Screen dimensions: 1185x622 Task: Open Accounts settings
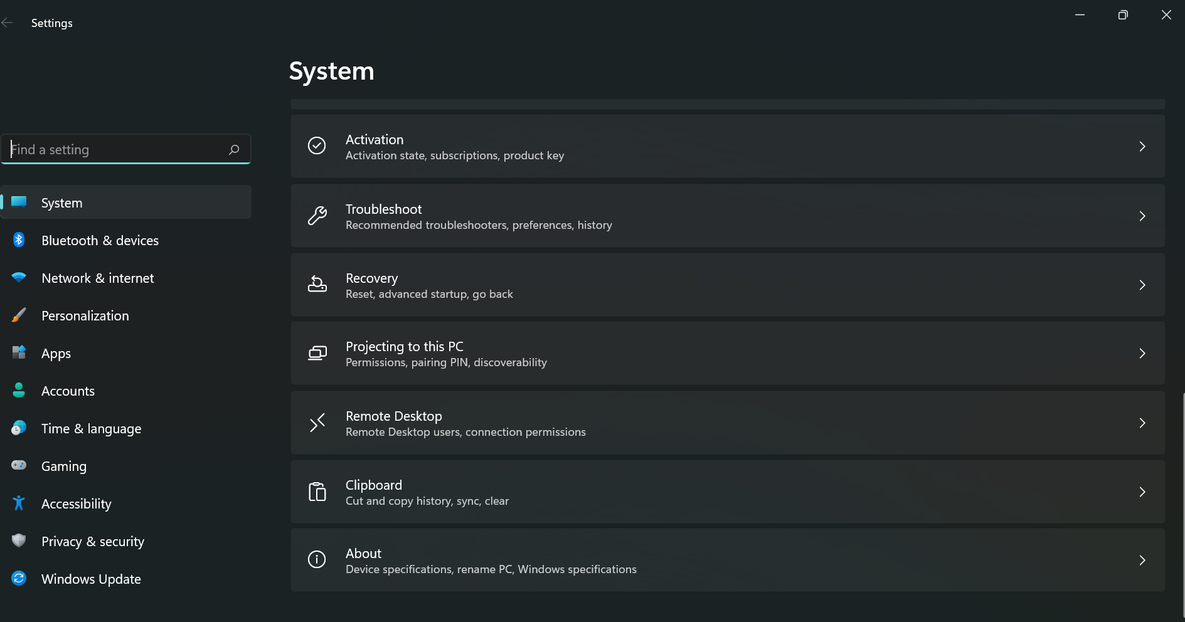[x=125, y=391]
